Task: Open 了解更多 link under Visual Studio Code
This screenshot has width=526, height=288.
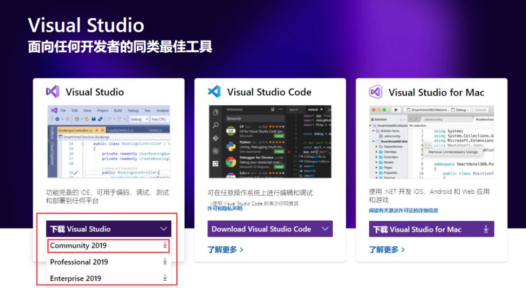Action: (225, 250)
